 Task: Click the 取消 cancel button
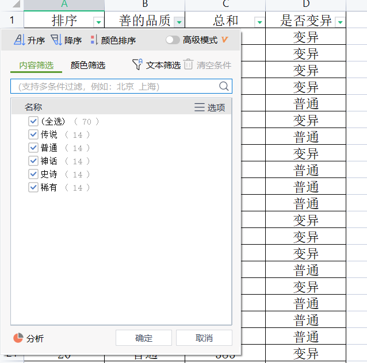tap(204, 338)
